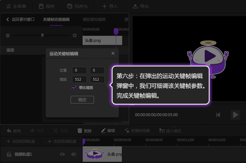Screen dimensions: 246x163
Task: Toggle the lock on 视频轨道1
Action: 9,154
